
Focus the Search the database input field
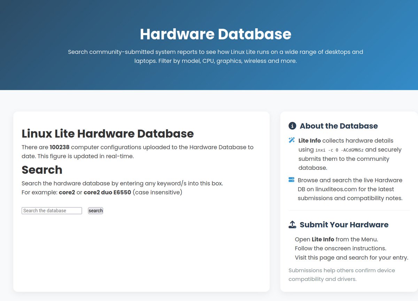coord(52,211)
